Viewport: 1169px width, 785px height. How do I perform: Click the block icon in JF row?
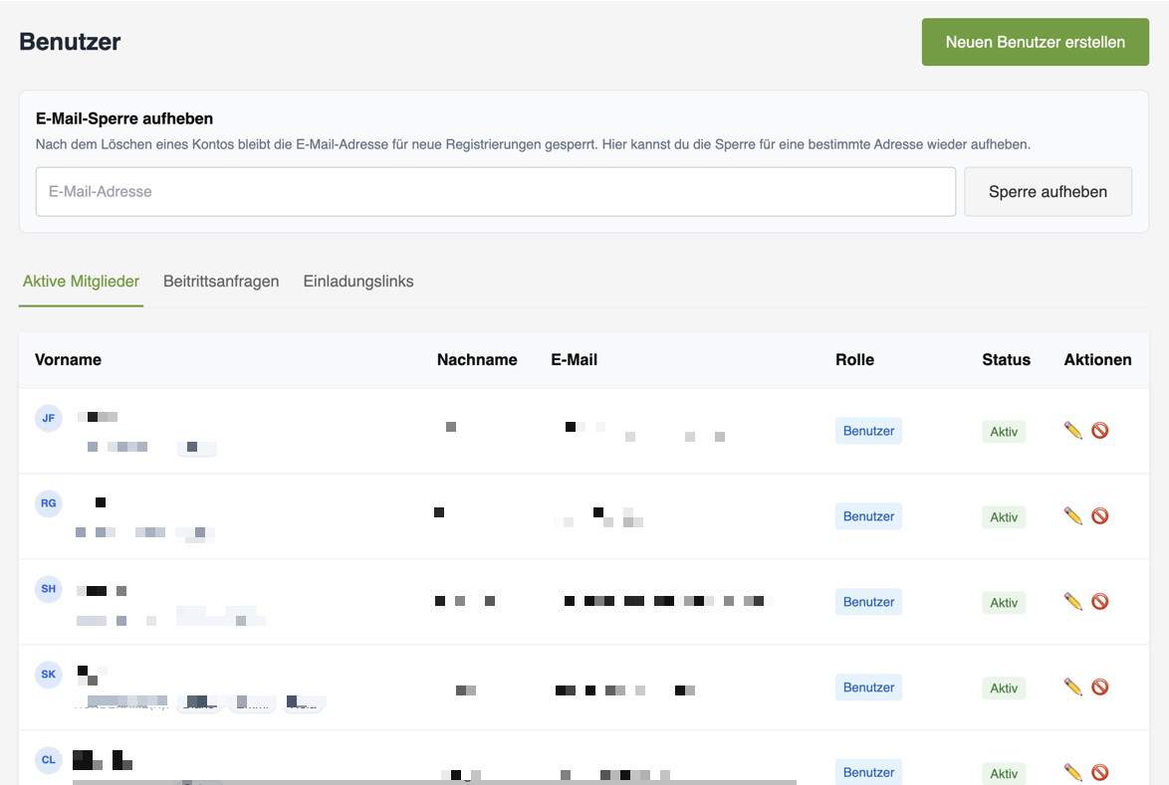[x=1099, y=431]
